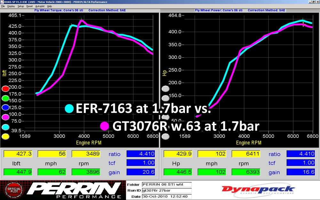This screenshot has height=200, width=320.
Task: Select the yellow run color circle
Action: [5, 136]
